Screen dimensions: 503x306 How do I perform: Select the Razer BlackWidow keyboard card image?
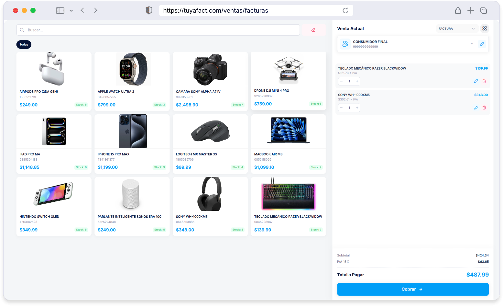tap(289, 194)
